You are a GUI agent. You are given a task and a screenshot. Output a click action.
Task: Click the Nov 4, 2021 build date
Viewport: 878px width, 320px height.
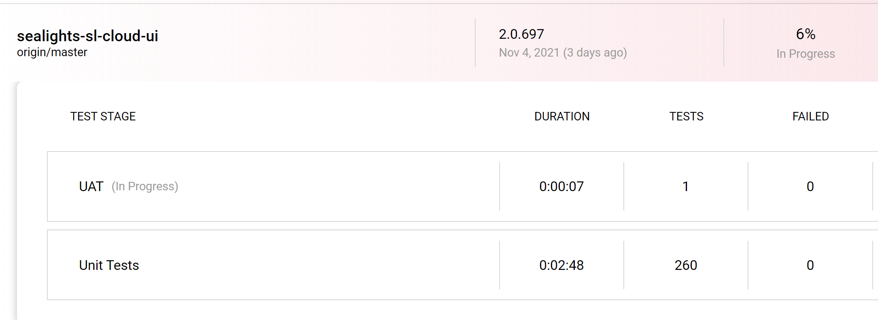point(529,53)
